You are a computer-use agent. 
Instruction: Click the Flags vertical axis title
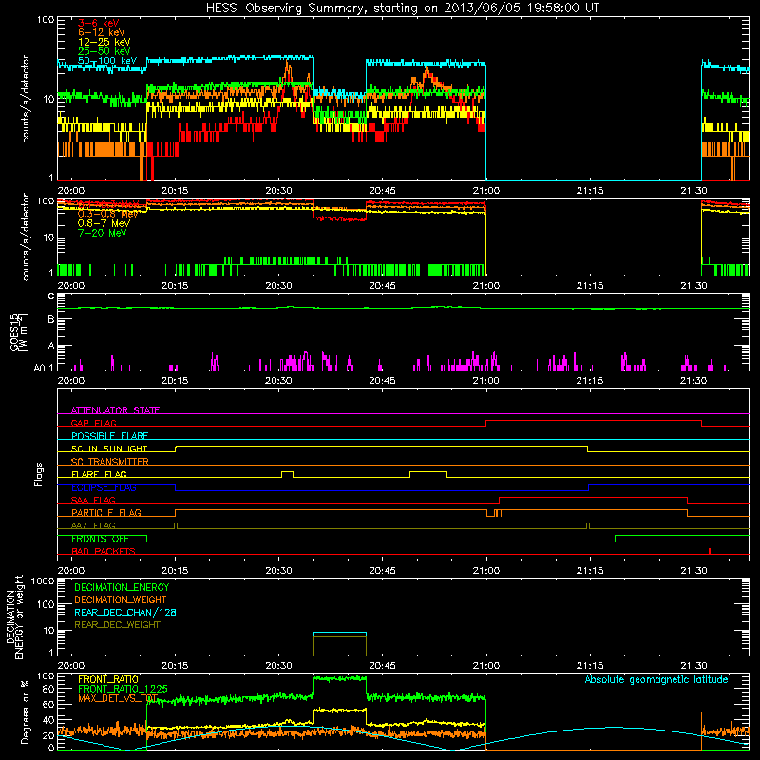(x=39, y=474)
